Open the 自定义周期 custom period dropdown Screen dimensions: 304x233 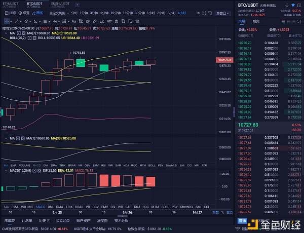point(59,13)
